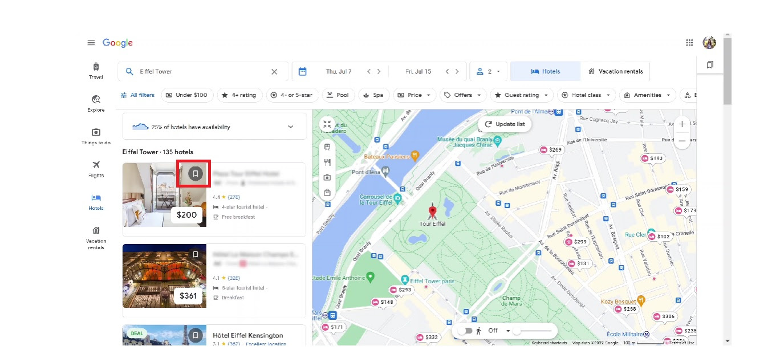Show transit layer on the map
This screenshot has width=776, height=354.
327,147
